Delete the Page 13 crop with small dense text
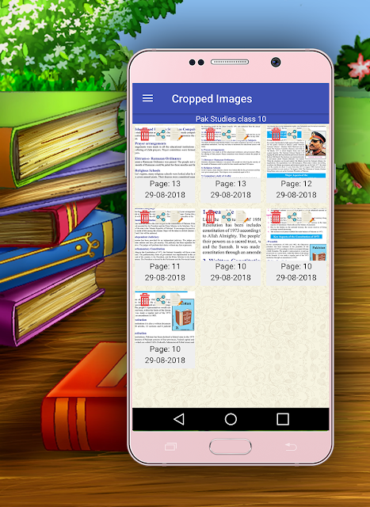This screenshot has height=507, width=370. (210, 134)
